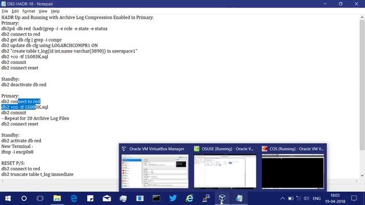Click the 'New Terminal :' line
Screen dimensions: 365x205
click(x=17, y=146)
